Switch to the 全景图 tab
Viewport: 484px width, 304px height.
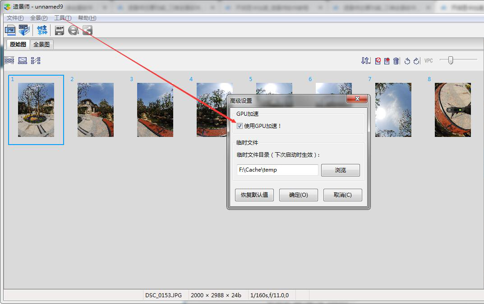click(x=42, y=45)
